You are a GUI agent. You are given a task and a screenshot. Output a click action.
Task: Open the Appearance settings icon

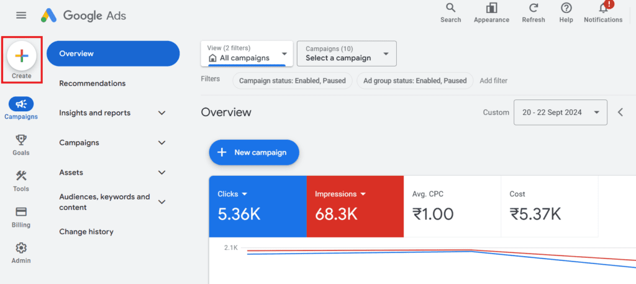click(x=492, y=9)
